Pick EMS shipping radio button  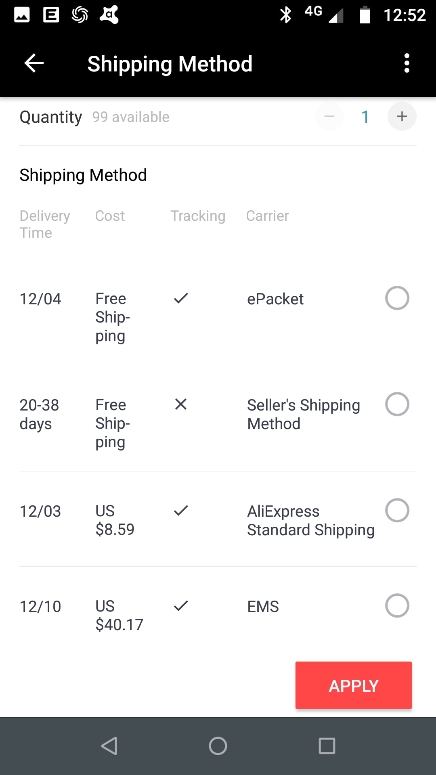click(397, 605)
